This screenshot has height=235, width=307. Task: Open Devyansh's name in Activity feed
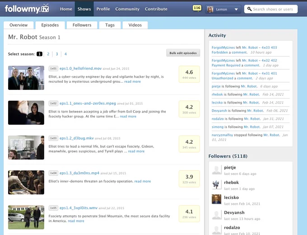219,111
